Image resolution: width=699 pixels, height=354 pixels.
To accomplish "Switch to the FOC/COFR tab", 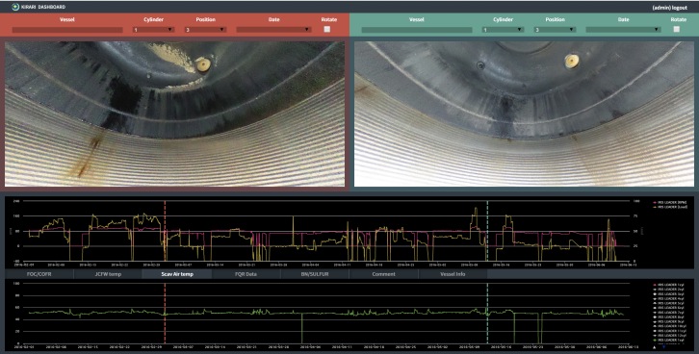I will click(x=39, y=274).
